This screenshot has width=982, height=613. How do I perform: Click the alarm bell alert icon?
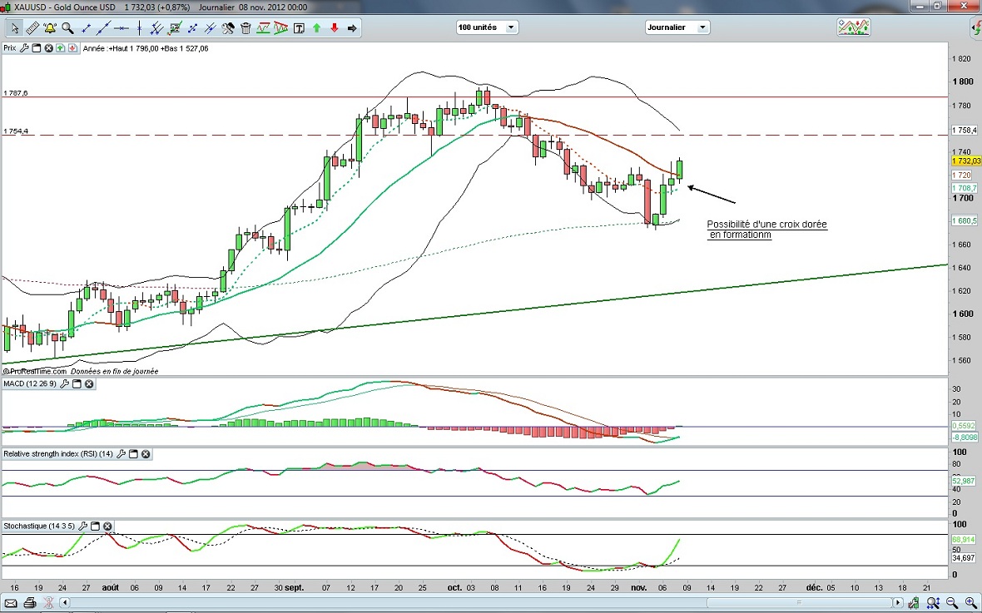point(49,28)
